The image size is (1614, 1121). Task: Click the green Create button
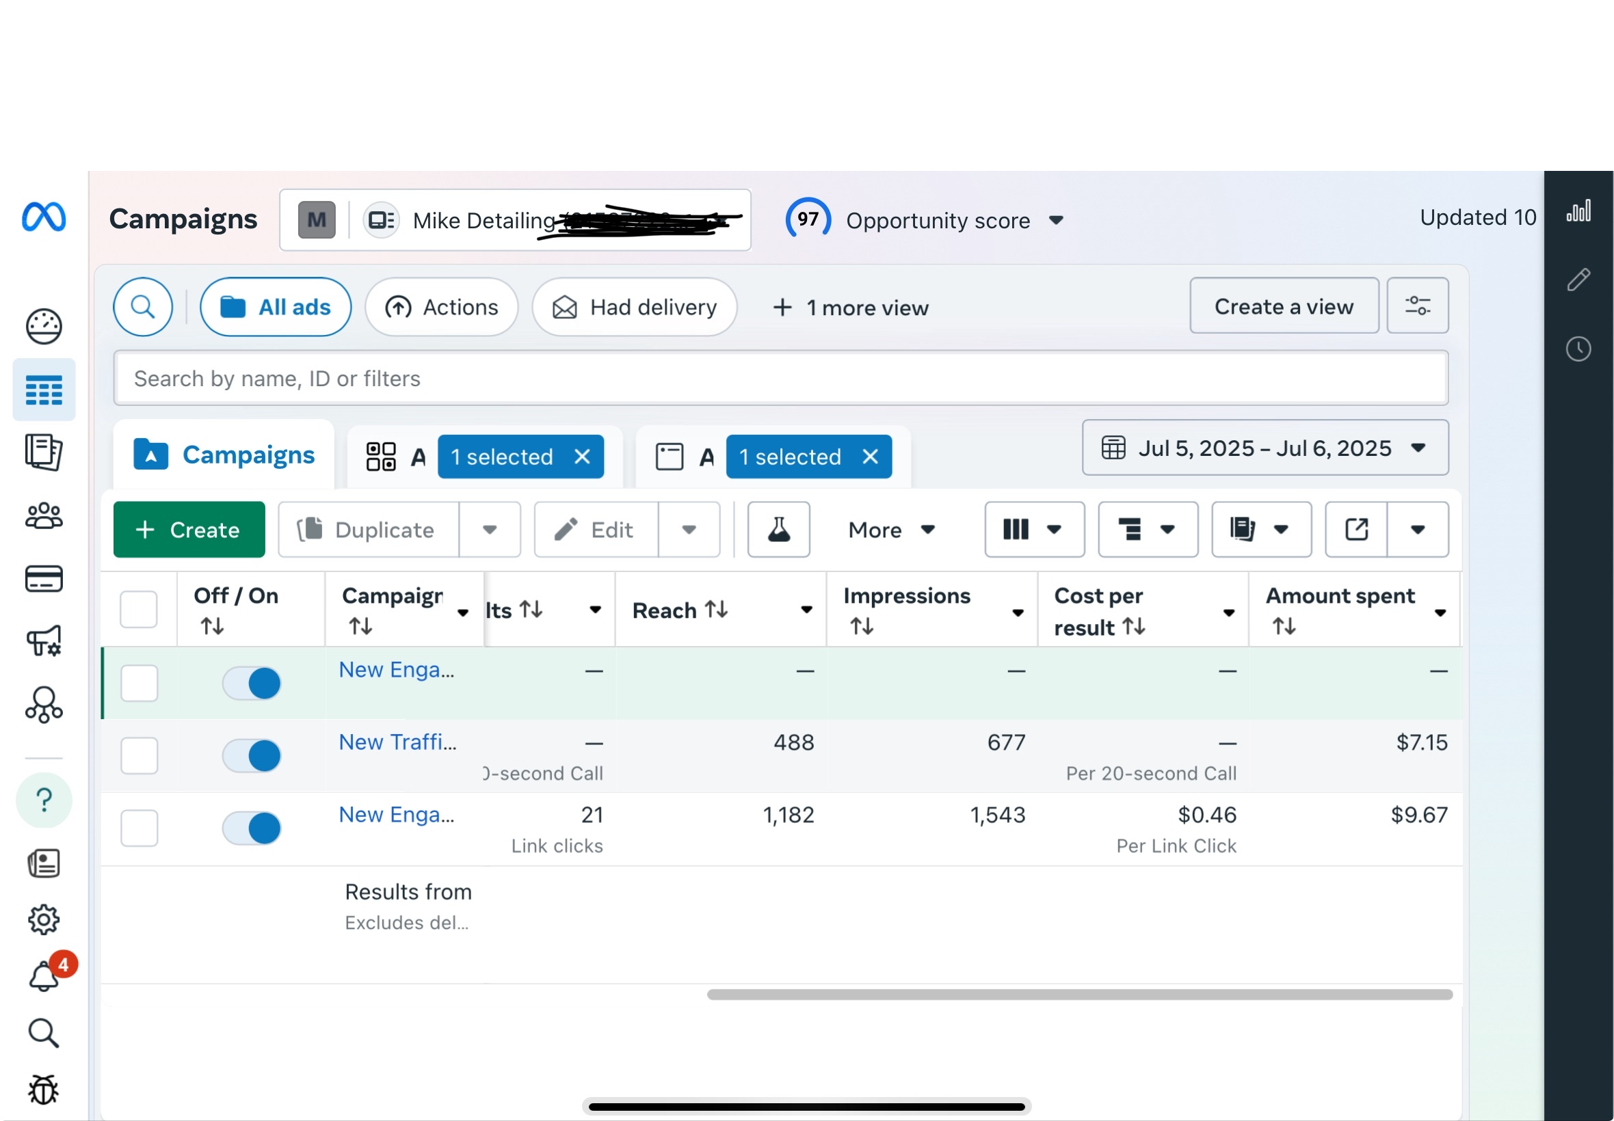(x=189, y=530)
